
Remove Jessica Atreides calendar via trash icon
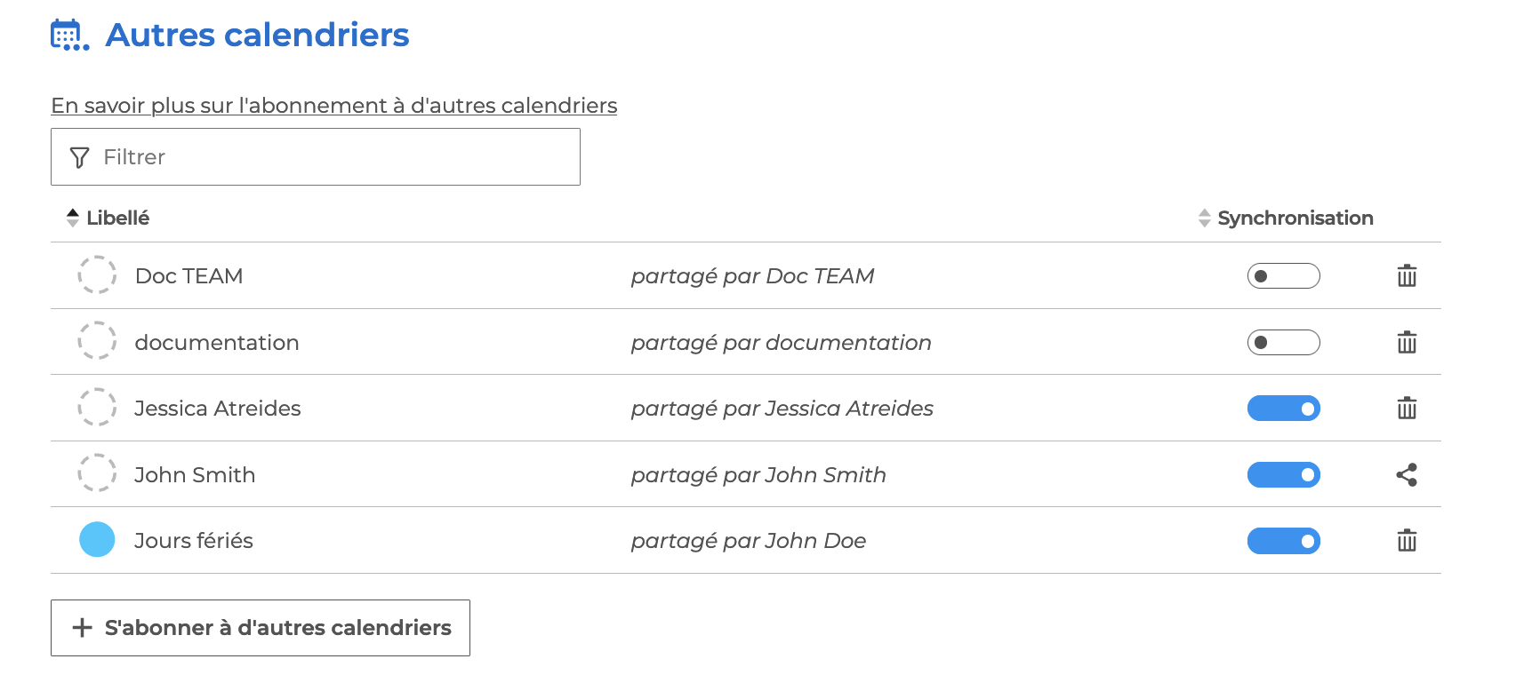click(1407, 409)
